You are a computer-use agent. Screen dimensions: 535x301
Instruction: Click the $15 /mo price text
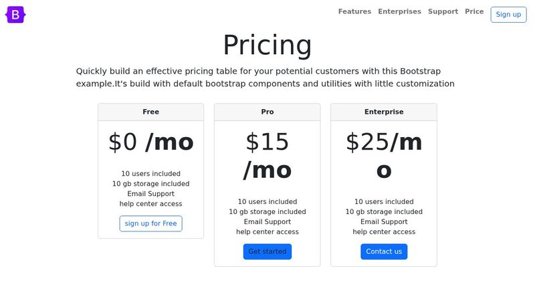(267, 156)
